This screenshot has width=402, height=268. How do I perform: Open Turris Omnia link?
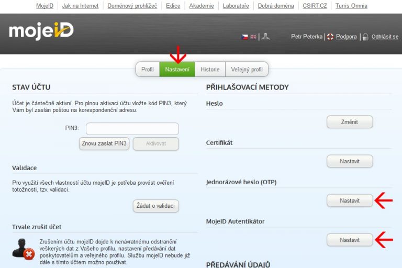(352, 6)
